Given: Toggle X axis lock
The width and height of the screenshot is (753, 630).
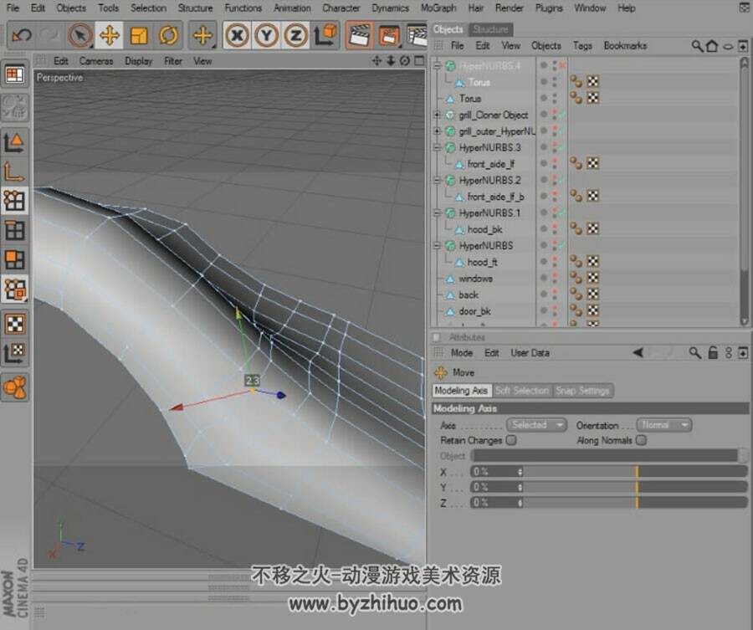Looking at the screenshot, I should pos(237,35).
